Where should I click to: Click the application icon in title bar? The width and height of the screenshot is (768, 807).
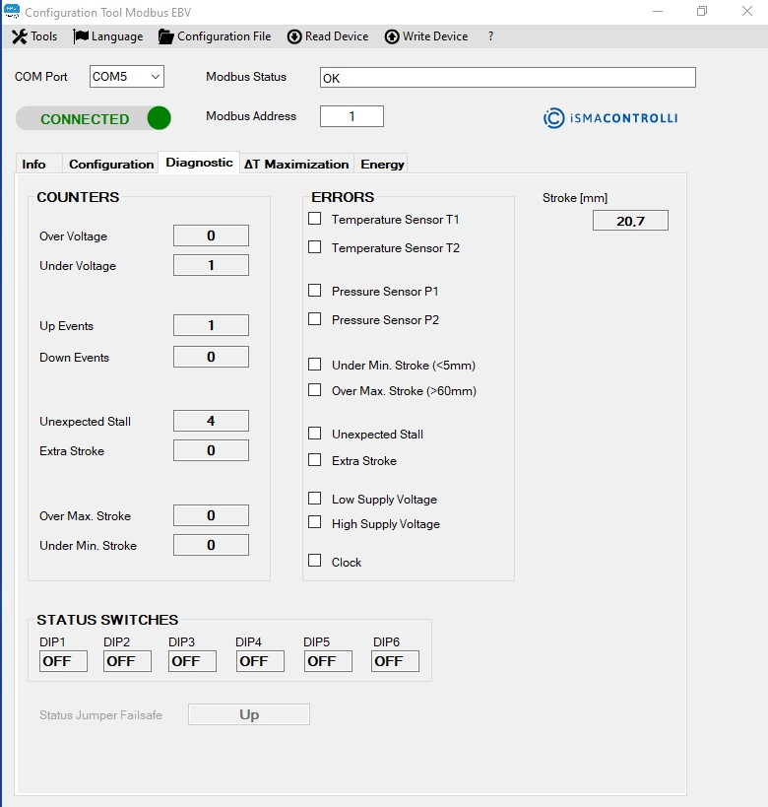click(12, 12)
